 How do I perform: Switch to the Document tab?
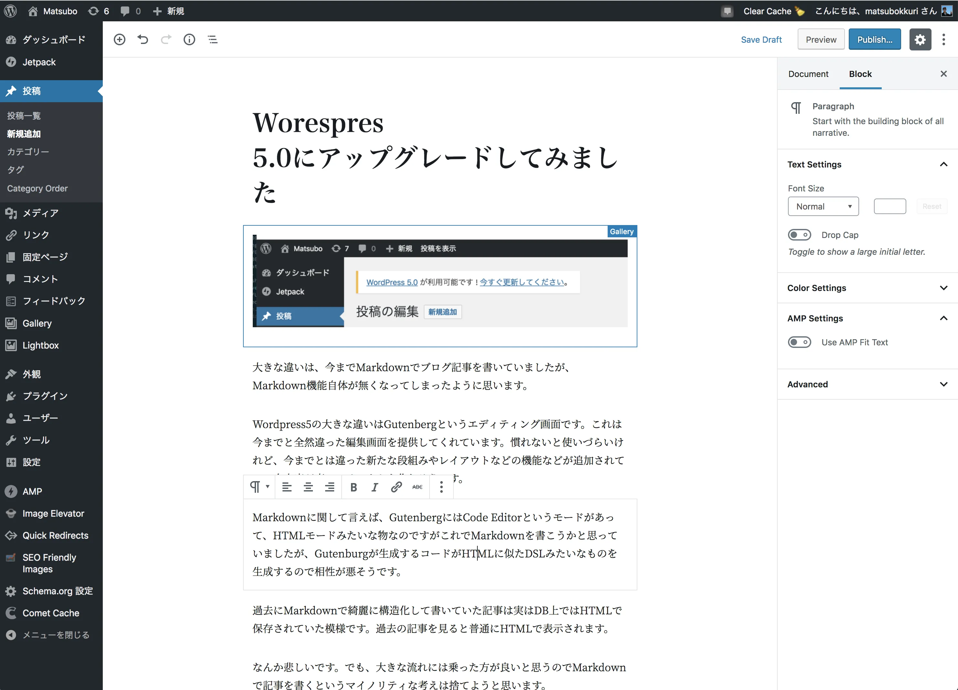808,74
